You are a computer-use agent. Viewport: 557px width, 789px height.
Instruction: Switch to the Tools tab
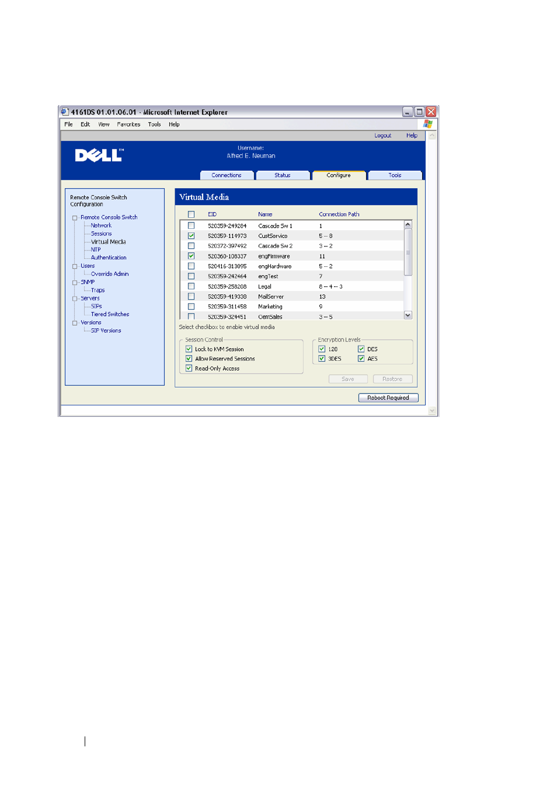[x=395, y=175]
